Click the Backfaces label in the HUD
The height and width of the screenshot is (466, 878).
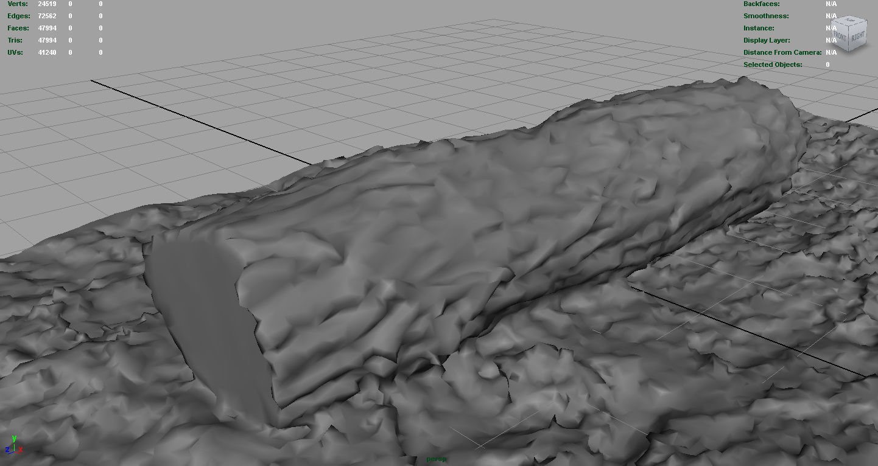(761, 4)
